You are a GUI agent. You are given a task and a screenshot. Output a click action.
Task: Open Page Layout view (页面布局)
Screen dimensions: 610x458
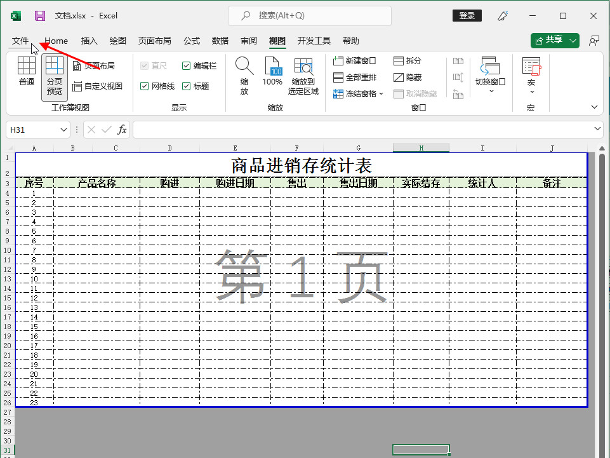[94, 66]
